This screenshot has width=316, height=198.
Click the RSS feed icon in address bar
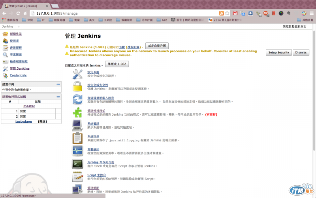click(221, 13)
